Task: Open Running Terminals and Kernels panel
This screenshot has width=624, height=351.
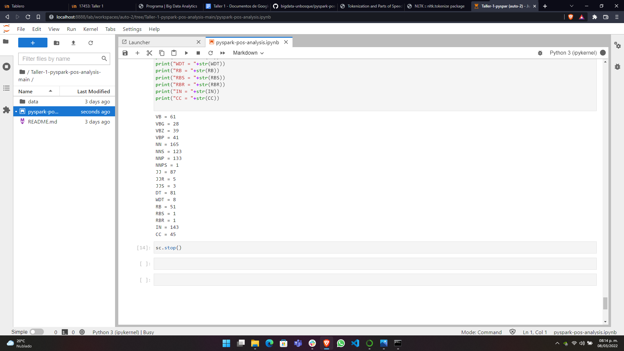Action: pyautogui.click(x=6, y=67)
